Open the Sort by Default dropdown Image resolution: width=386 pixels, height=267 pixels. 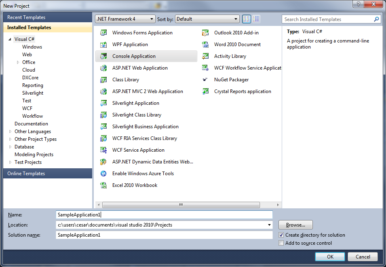[x=207, y=19]
